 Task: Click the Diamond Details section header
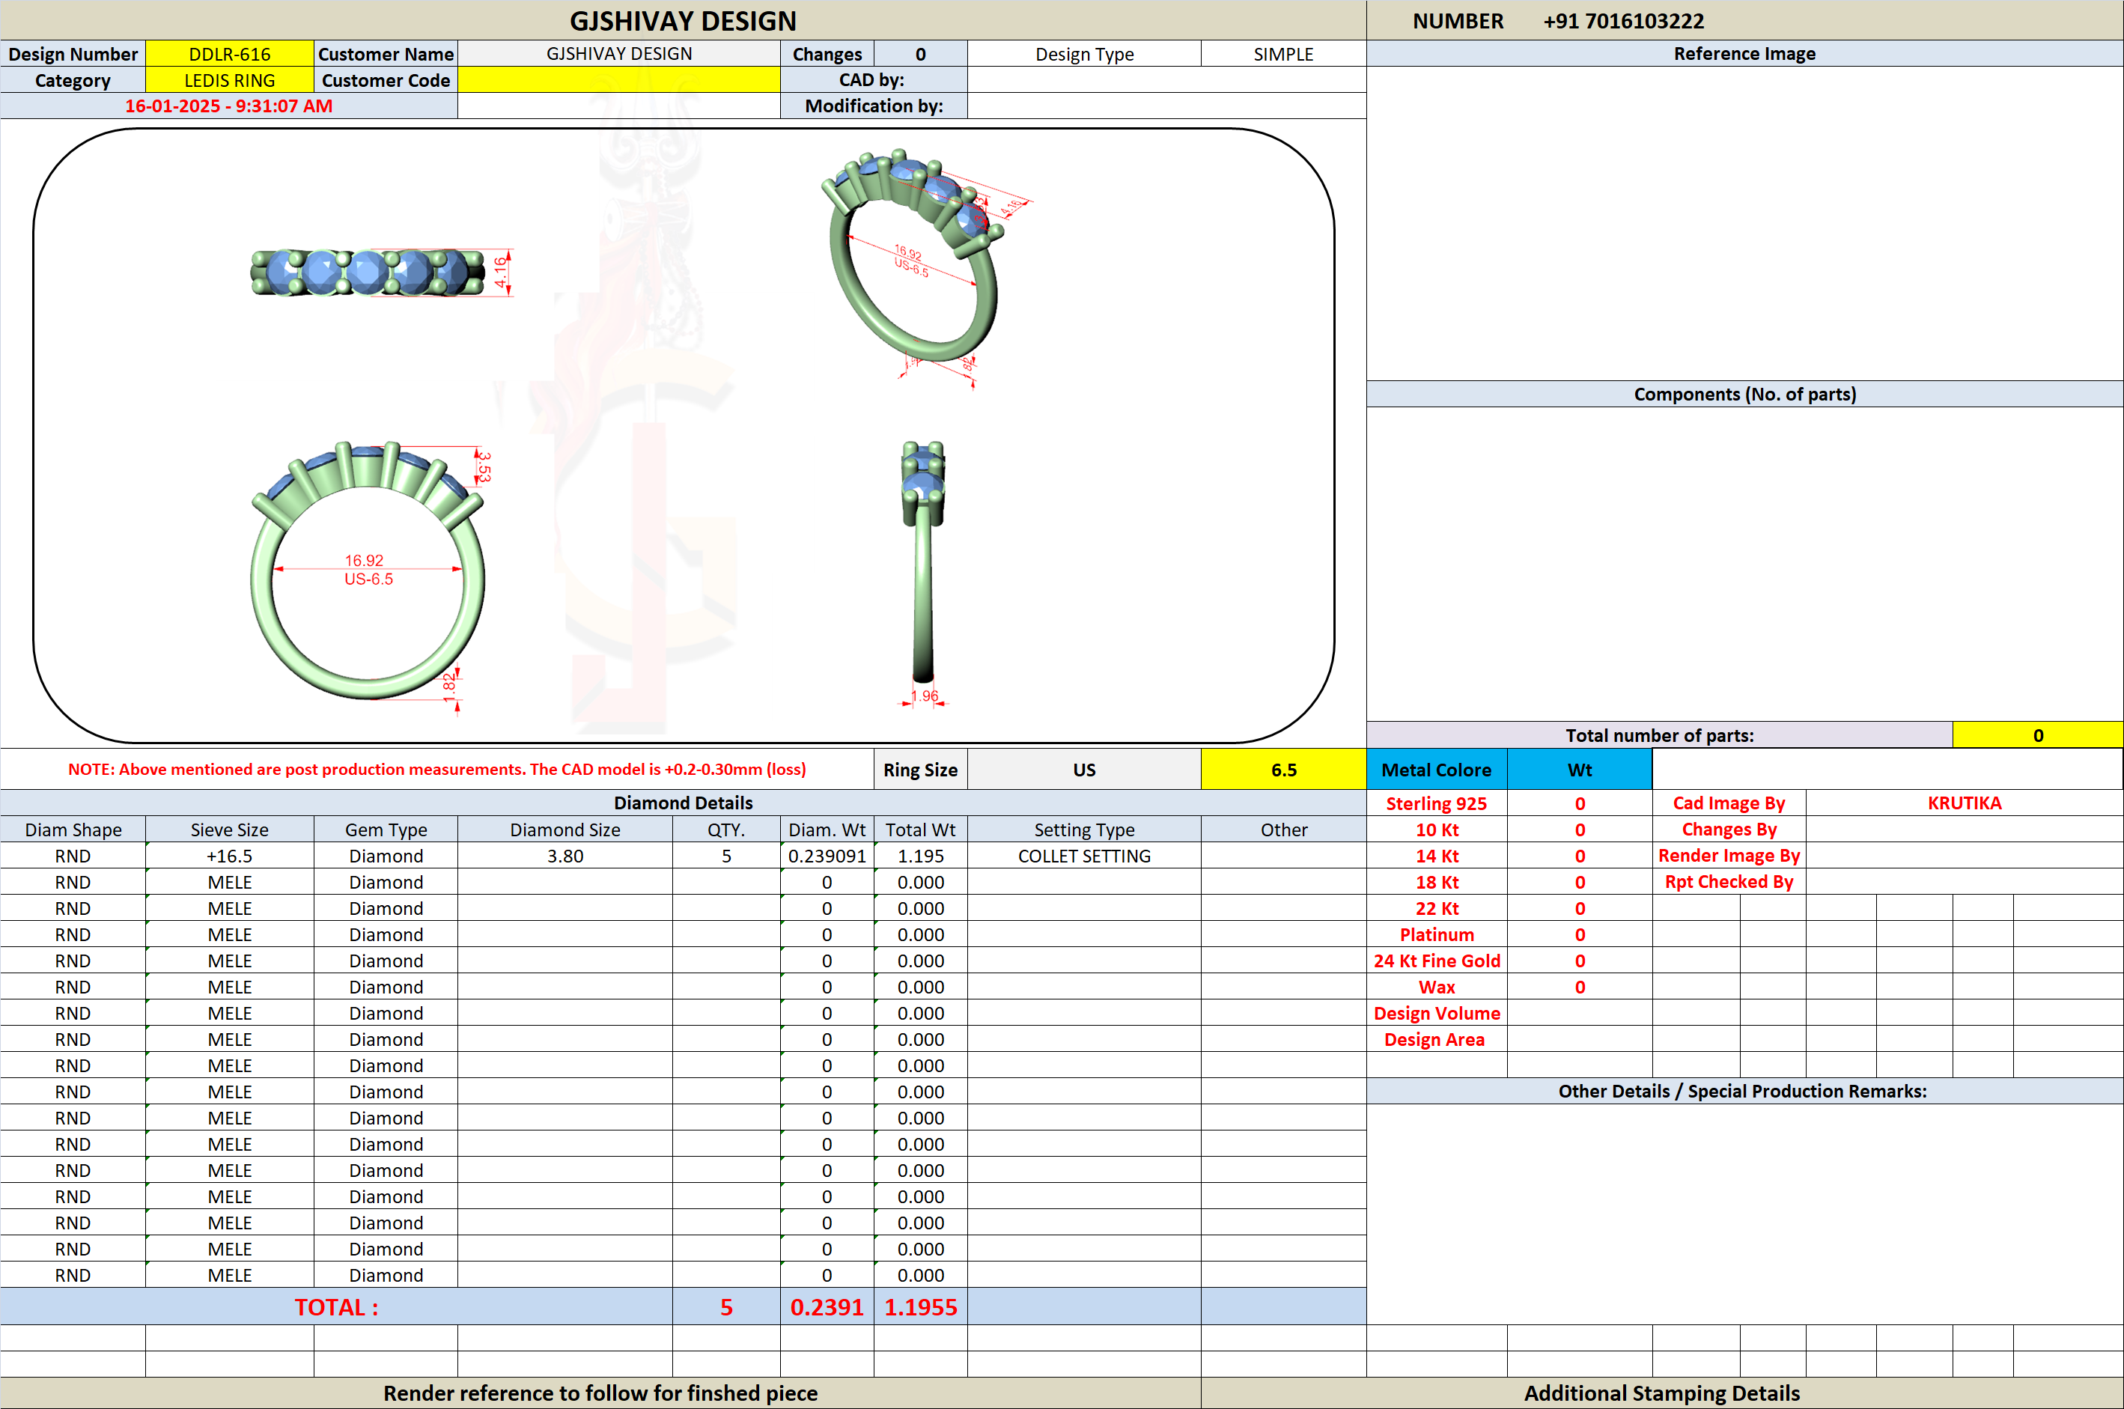point(683,803)
